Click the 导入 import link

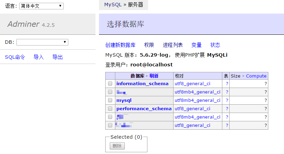tap(39, 57)
